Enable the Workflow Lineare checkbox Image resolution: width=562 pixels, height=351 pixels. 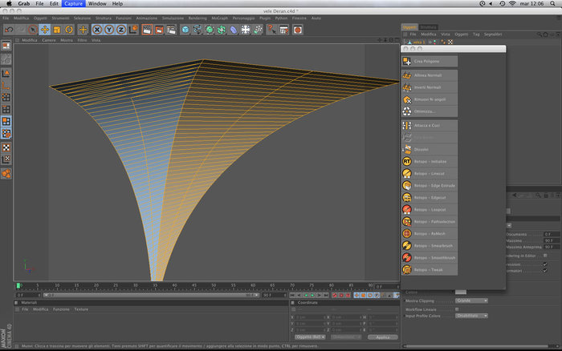point(457,309)
